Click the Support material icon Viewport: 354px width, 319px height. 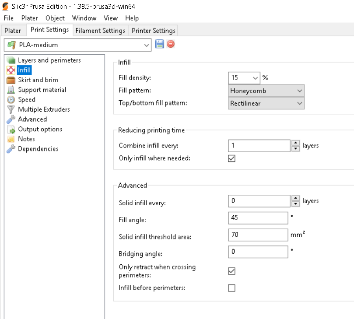coord(11,90)
